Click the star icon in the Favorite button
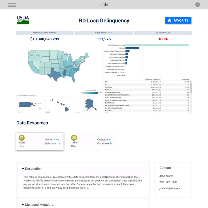 pyautogui.click(x=170, y=20)
